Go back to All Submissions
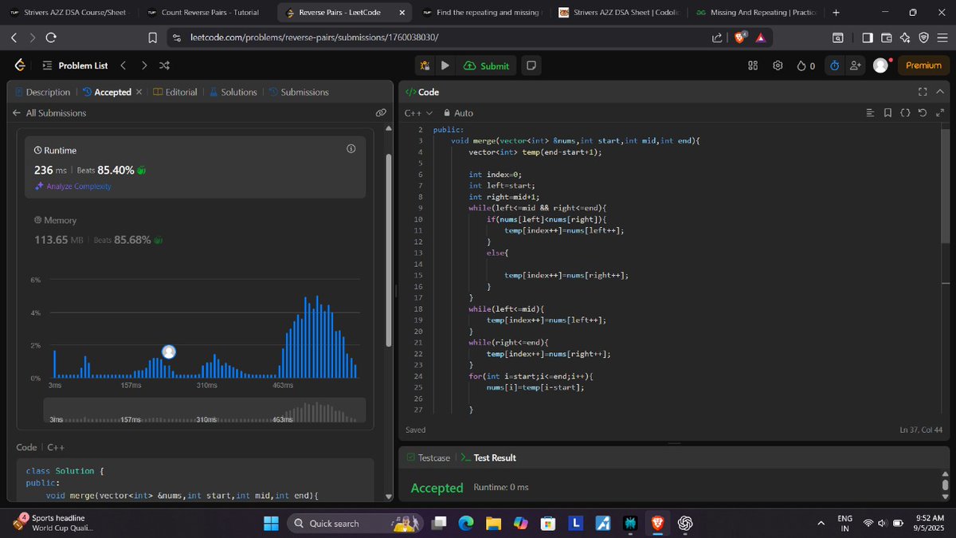 49,113
